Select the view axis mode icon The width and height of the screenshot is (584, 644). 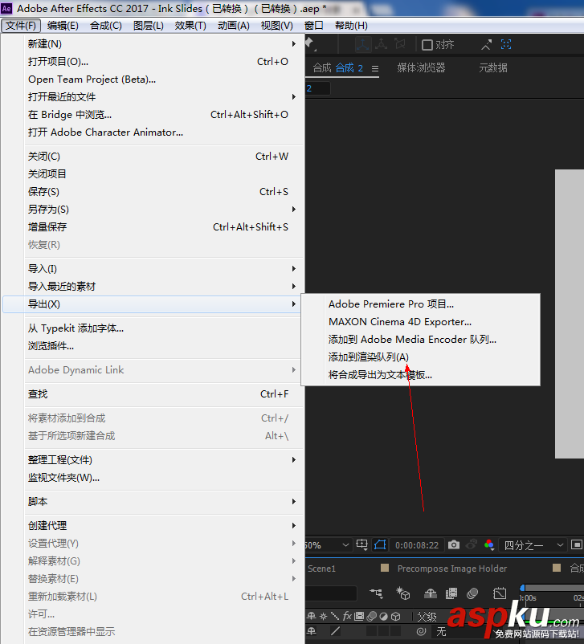[x=400, y=44]
